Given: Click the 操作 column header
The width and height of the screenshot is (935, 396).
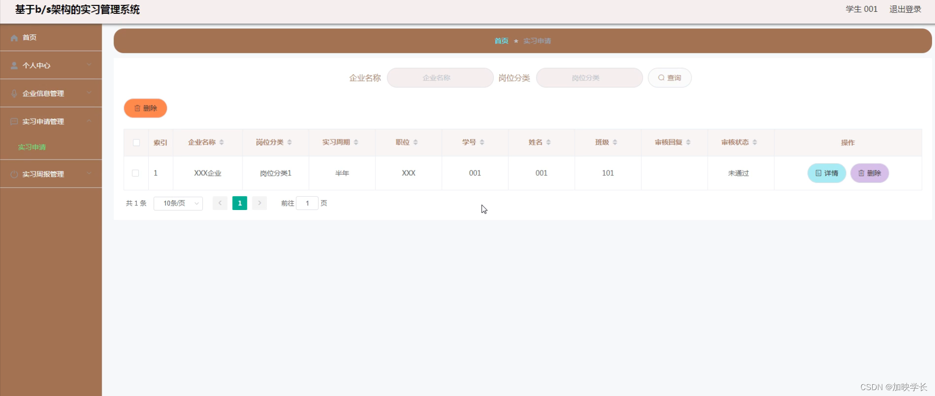Looking at the screenshot, I should [x=848, y=143].
